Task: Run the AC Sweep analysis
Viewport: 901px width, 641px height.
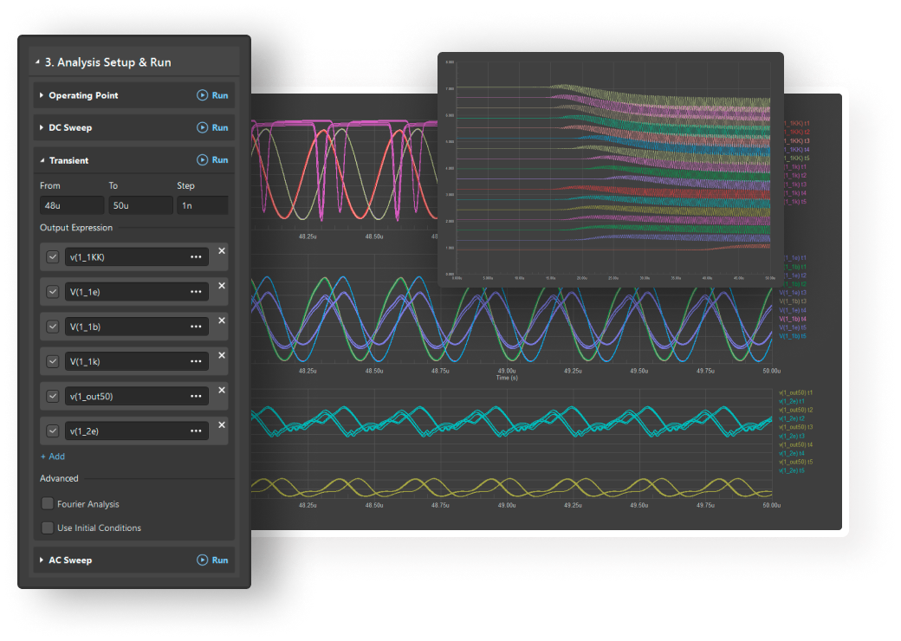Action: pos(213,560)
